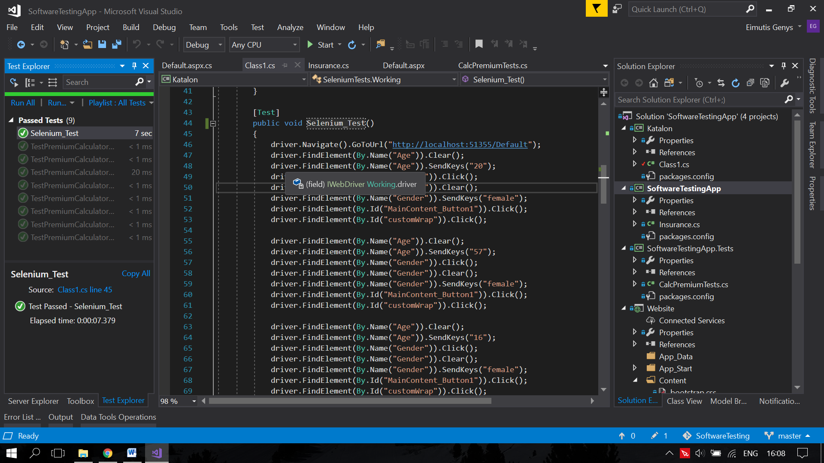Viewport: 824px width, 463px height.
Task: Open the Any CPU platform dropdown
Action: tap(264, 45)
